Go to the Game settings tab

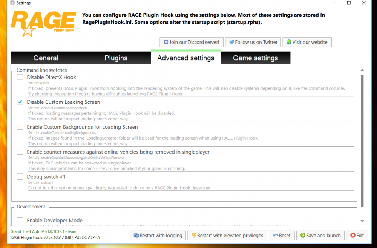256,58
